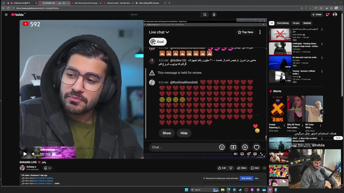
Task: Save the video to playlist
Action: coord(255,168)
